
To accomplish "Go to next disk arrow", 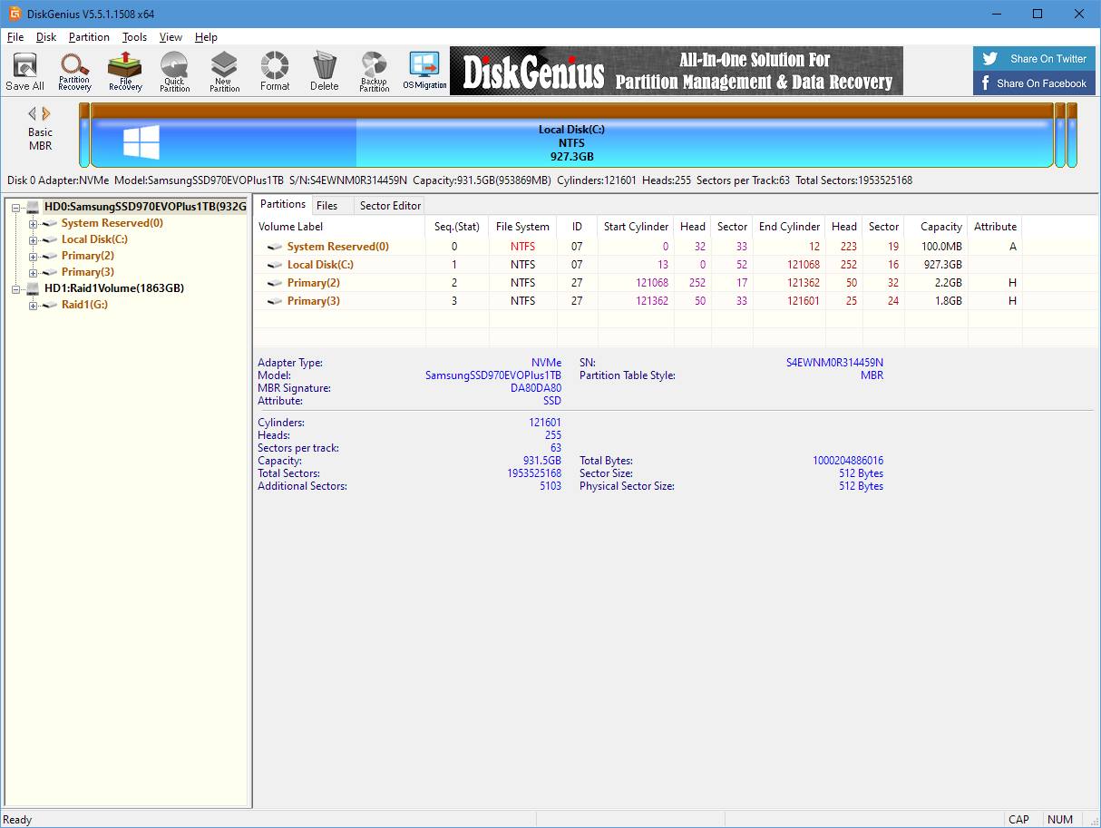I will [46, 113].
